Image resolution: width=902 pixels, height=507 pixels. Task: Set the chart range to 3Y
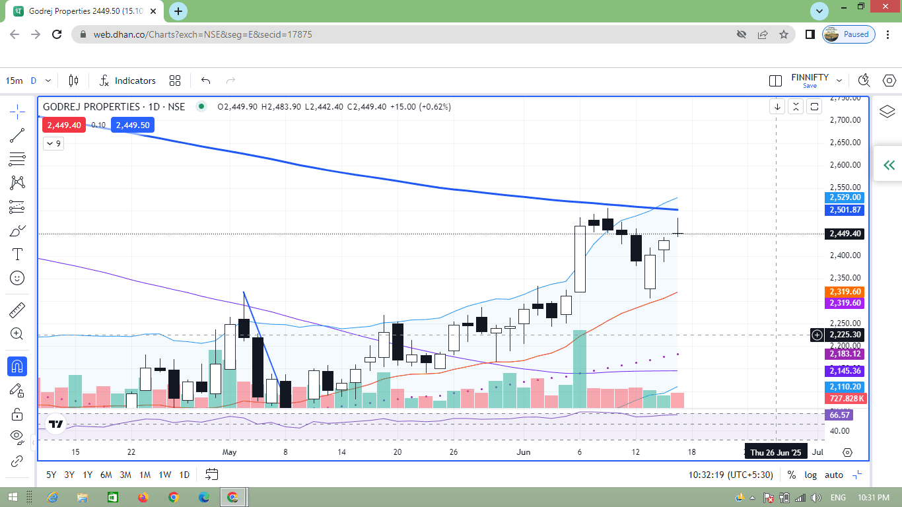(x=69, y=475)
